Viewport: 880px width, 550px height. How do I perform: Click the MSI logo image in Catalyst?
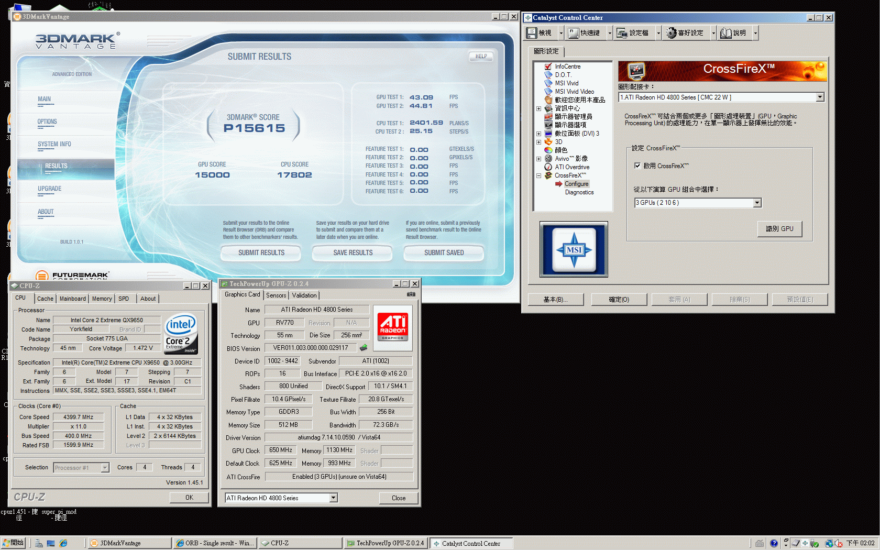point(574,249)
